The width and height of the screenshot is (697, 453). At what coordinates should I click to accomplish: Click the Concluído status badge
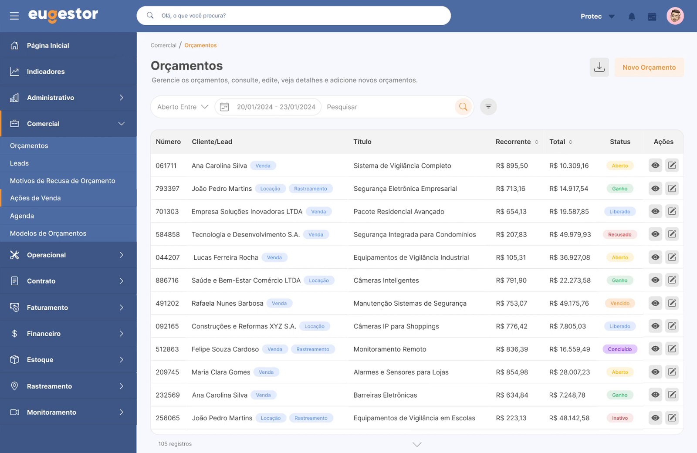pyautogui.click(x=620, y=349)
